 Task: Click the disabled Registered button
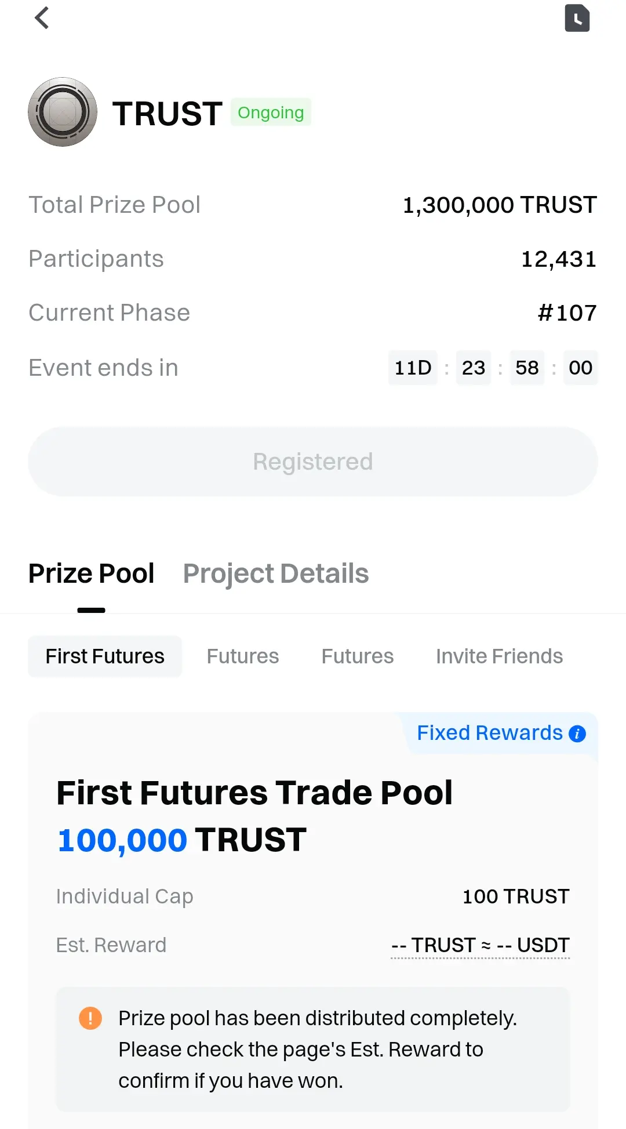coord(313,462)
